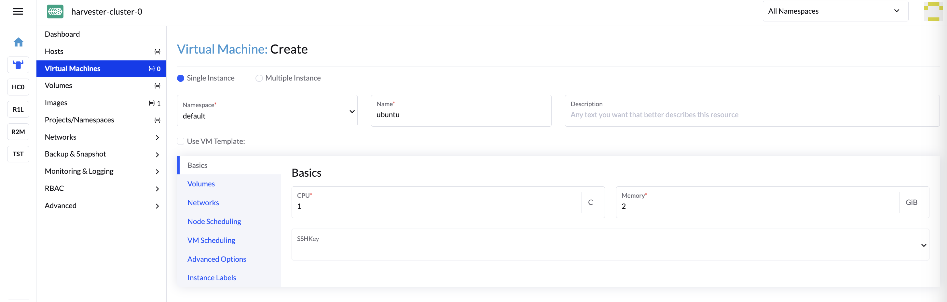Open the All Namespaces dropdown

coord(835,11)
